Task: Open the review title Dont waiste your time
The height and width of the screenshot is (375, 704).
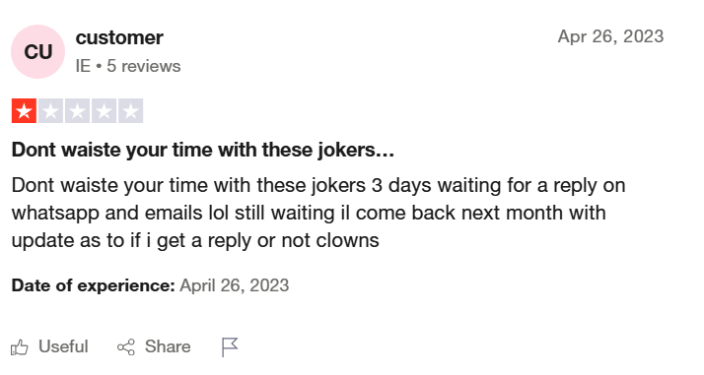Action: 203,150
